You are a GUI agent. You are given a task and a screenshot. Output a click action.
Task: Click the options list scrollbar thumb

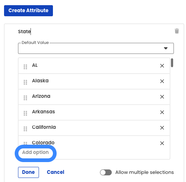click(172, 63)
